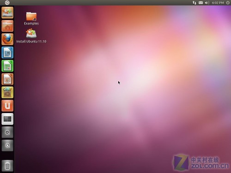Viewport: 231px width, 173px height.
Task: Open the Ubuntu One launcher icon
Action: (x=7, y=106)
